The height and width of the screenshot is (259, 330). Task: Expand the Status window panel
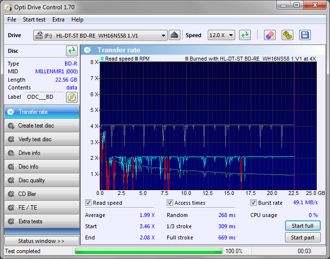[x=42, y=241]
